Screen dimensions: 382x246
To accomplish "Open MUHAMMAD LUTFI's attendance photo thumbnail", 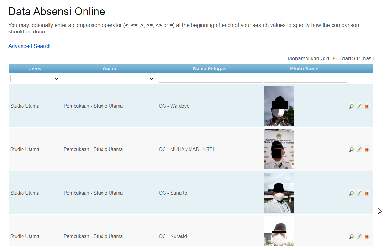I will [x=279, y=149].
